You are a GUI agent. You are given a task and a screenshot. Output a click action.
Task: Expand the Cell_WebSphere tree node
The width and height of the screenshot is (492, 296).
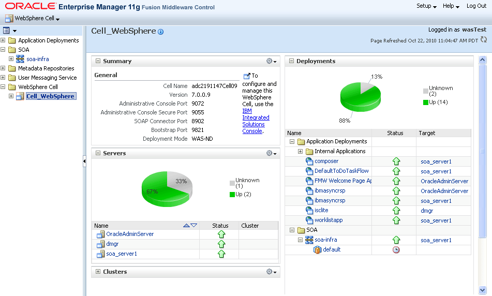[11, 96]
